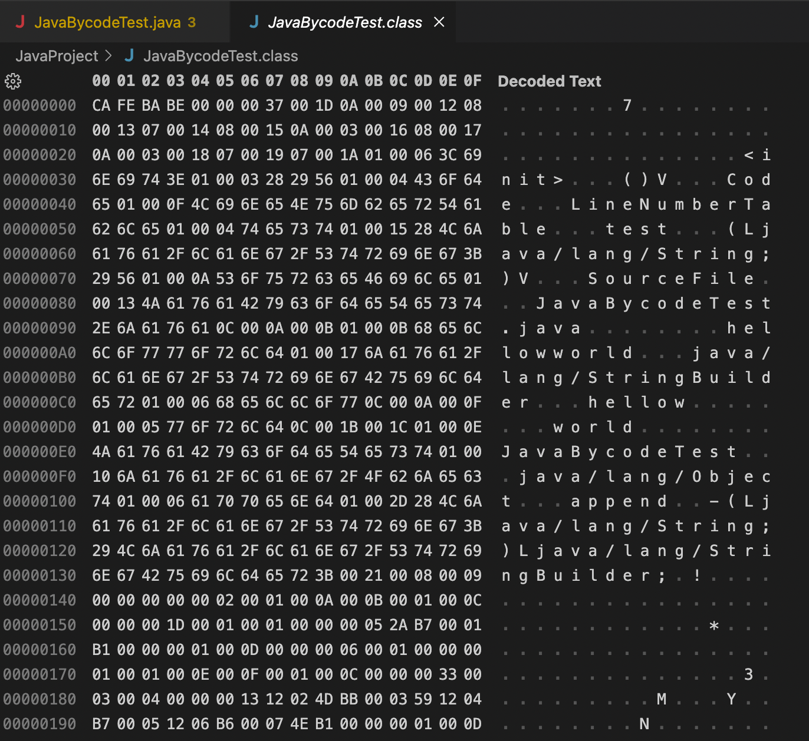Open the hex editor settings gear
The image size is (809, 741).
pyautogui.click(x=13, y=81)
